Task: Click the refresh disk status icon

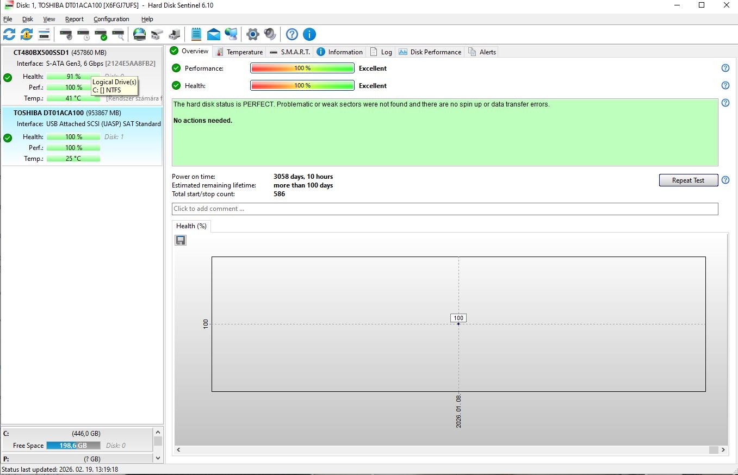Action: (9, 34)
